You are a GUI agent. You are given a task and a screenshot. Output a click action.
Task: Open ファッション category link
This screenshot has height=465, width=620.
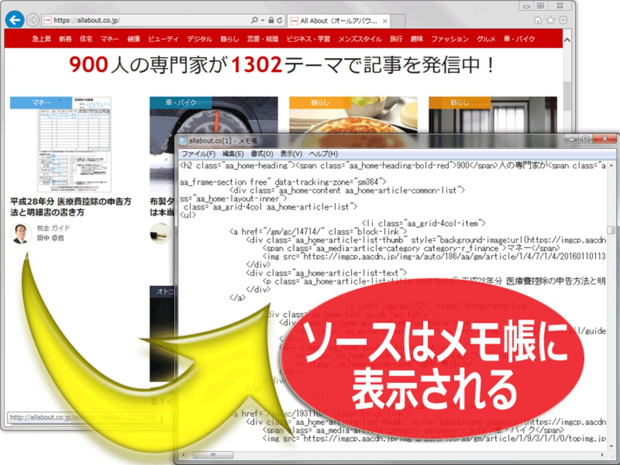pyautogui.click(x=450, y=39)
